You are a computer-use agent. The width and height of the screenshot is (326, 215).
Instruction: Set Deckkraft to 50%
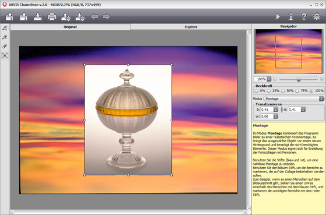pos(283,91)
